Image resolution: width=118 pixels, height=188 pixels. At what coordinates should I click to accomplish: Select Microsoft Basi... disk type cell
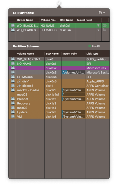tap(97, 72)
